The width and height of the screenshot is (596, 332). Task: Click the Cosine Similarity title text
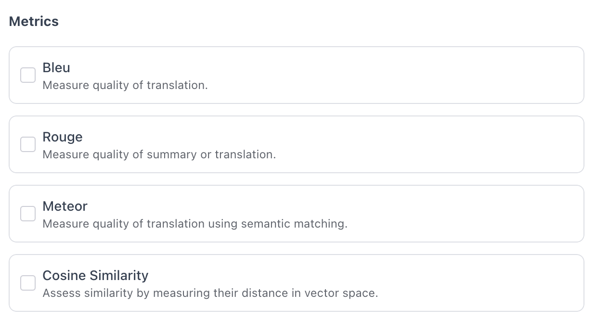(95, 275)
